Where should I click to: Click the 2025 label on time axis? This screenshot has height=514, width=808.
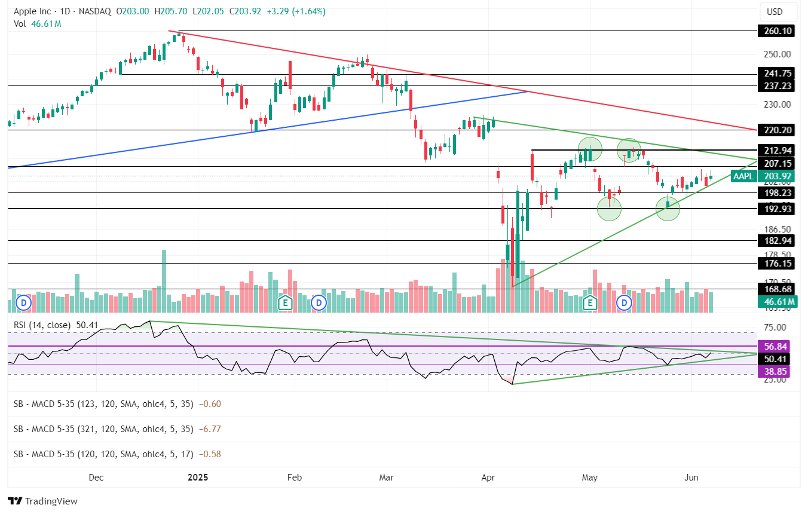[197, 477]
